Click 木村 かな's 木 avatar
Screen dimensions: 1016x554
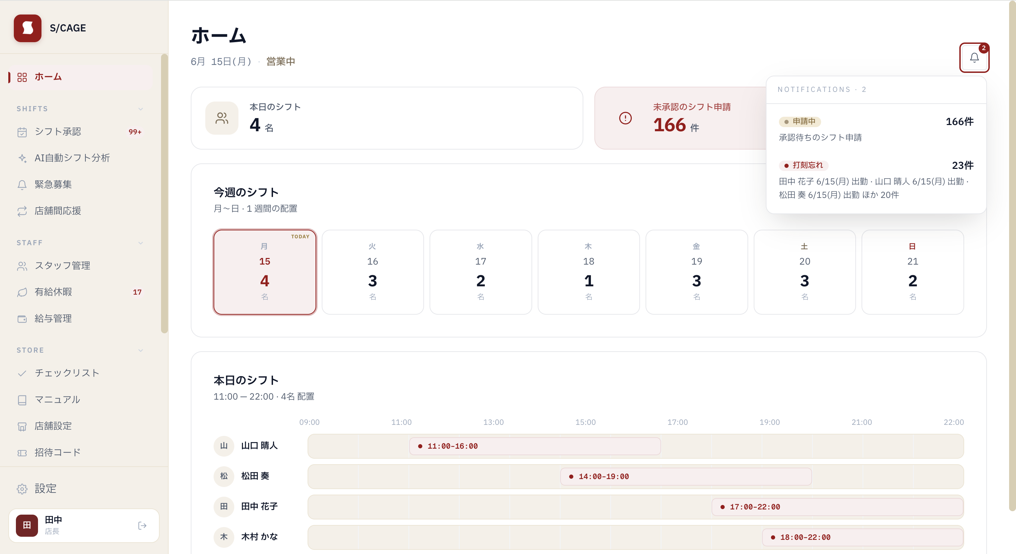tap(224, 537)
